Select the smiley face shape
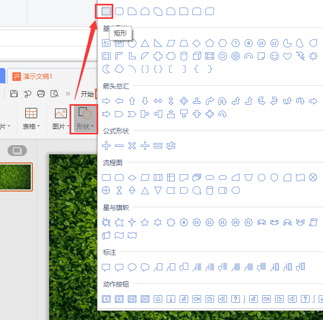323x320 pixels. (x=274, y=56)
